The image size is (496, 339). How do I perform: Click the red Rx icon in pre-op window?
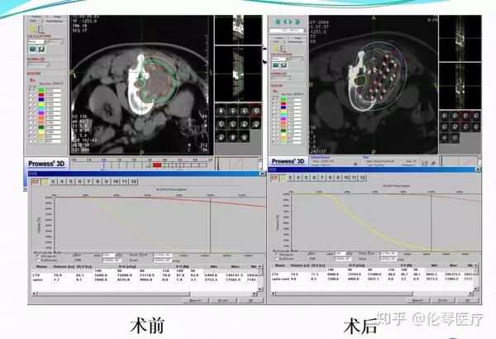(x=32, y=80)
